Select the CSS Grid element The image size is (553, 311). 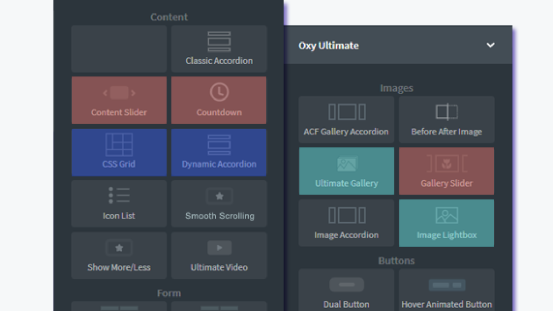(x=119, y=152)
